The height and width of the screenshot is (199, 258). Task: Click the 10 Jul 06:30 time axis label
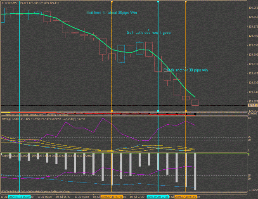tap(45, 197)
